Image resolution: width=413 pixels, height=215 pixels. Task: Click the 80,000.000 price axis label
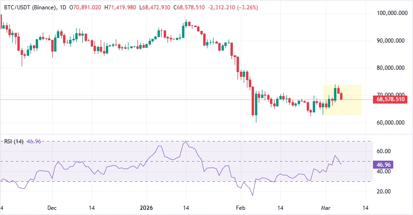392,68
